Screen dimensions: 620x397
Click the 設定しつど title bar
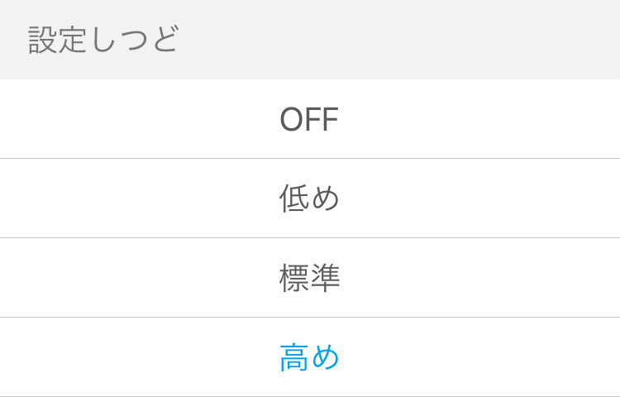tap(103, 40)
